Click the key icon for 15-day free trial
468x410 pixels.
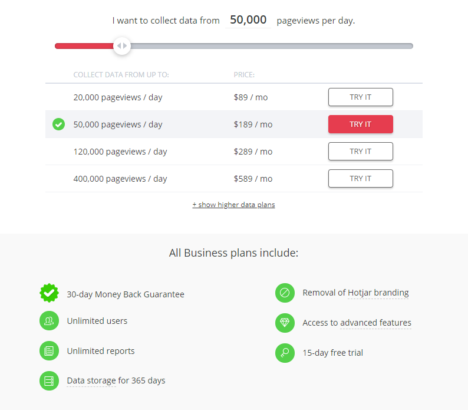coord(285,353)
